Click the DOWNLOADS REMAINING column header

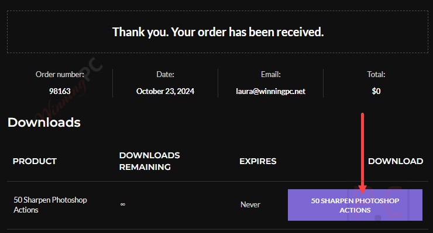149,161
